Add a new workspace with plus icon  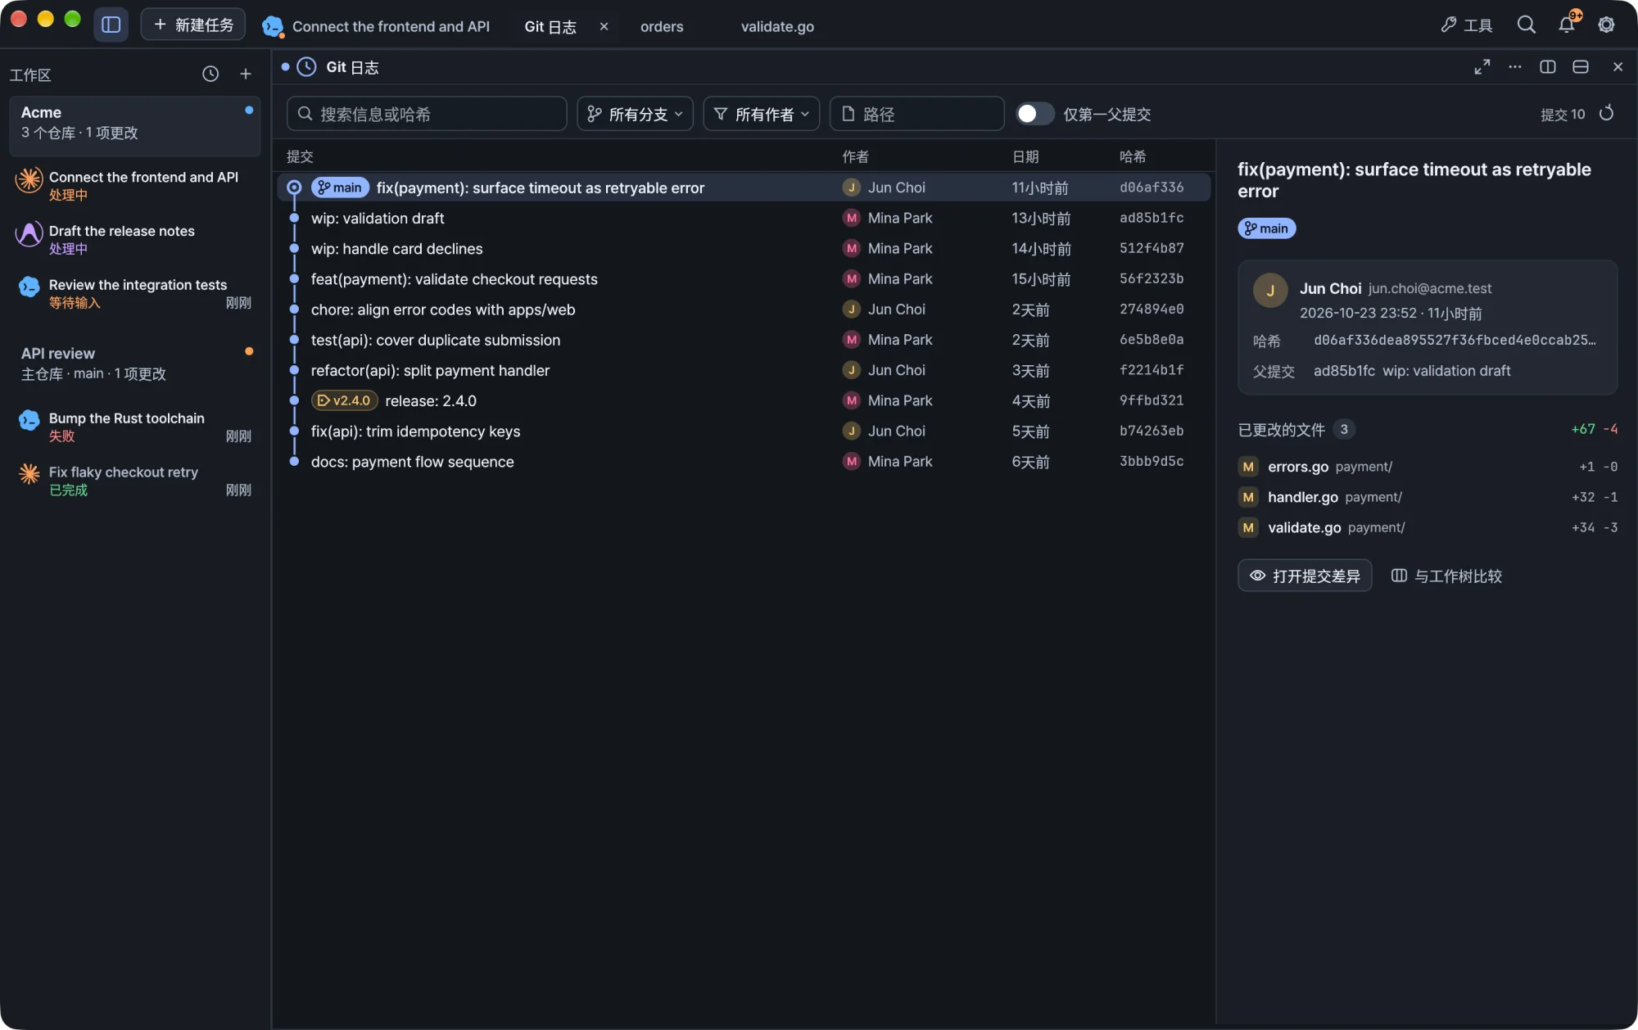click(245, 74)
